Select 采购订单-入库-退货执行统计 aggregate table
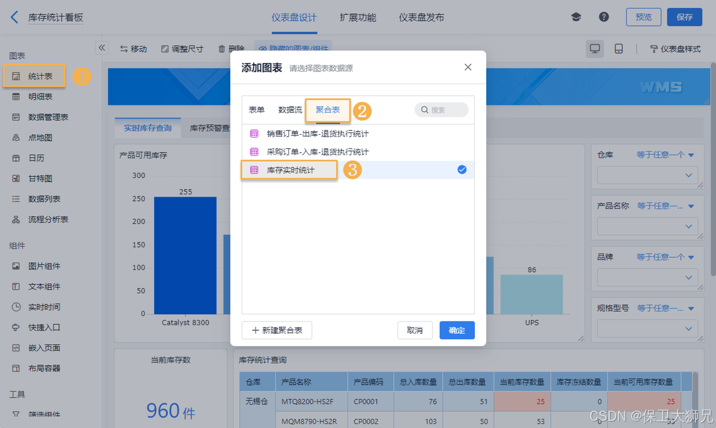Image resolution: width=716 pixels, height=428 pixels. [358, 152]
